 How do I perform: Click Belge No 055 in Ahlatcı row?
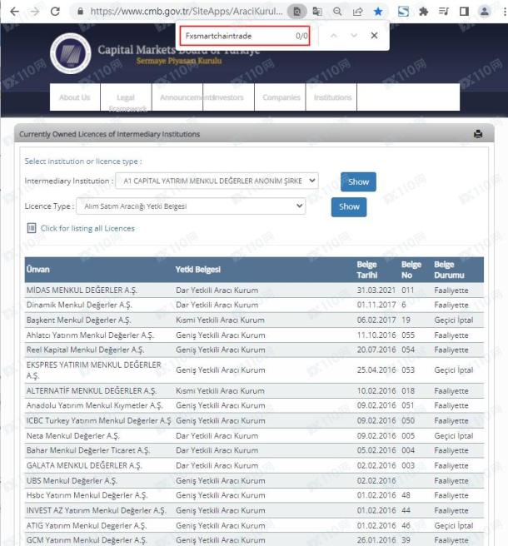[x=408, y=335]
